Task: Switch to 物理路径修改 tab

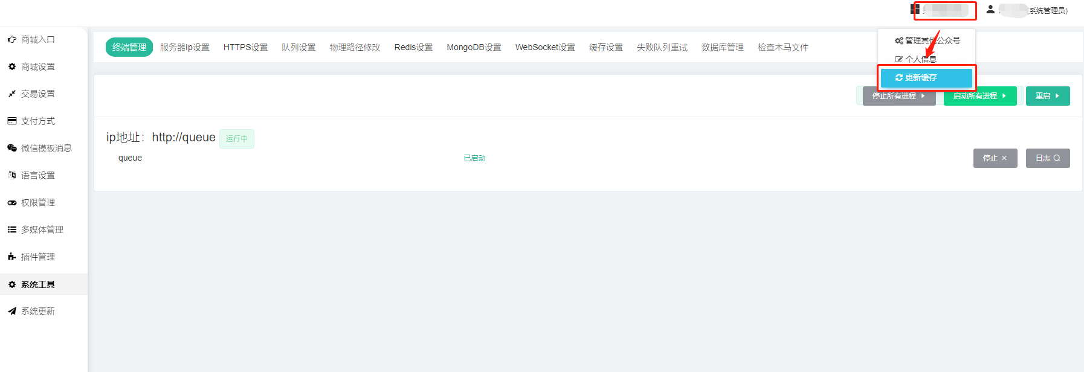Action: point(355,47)
